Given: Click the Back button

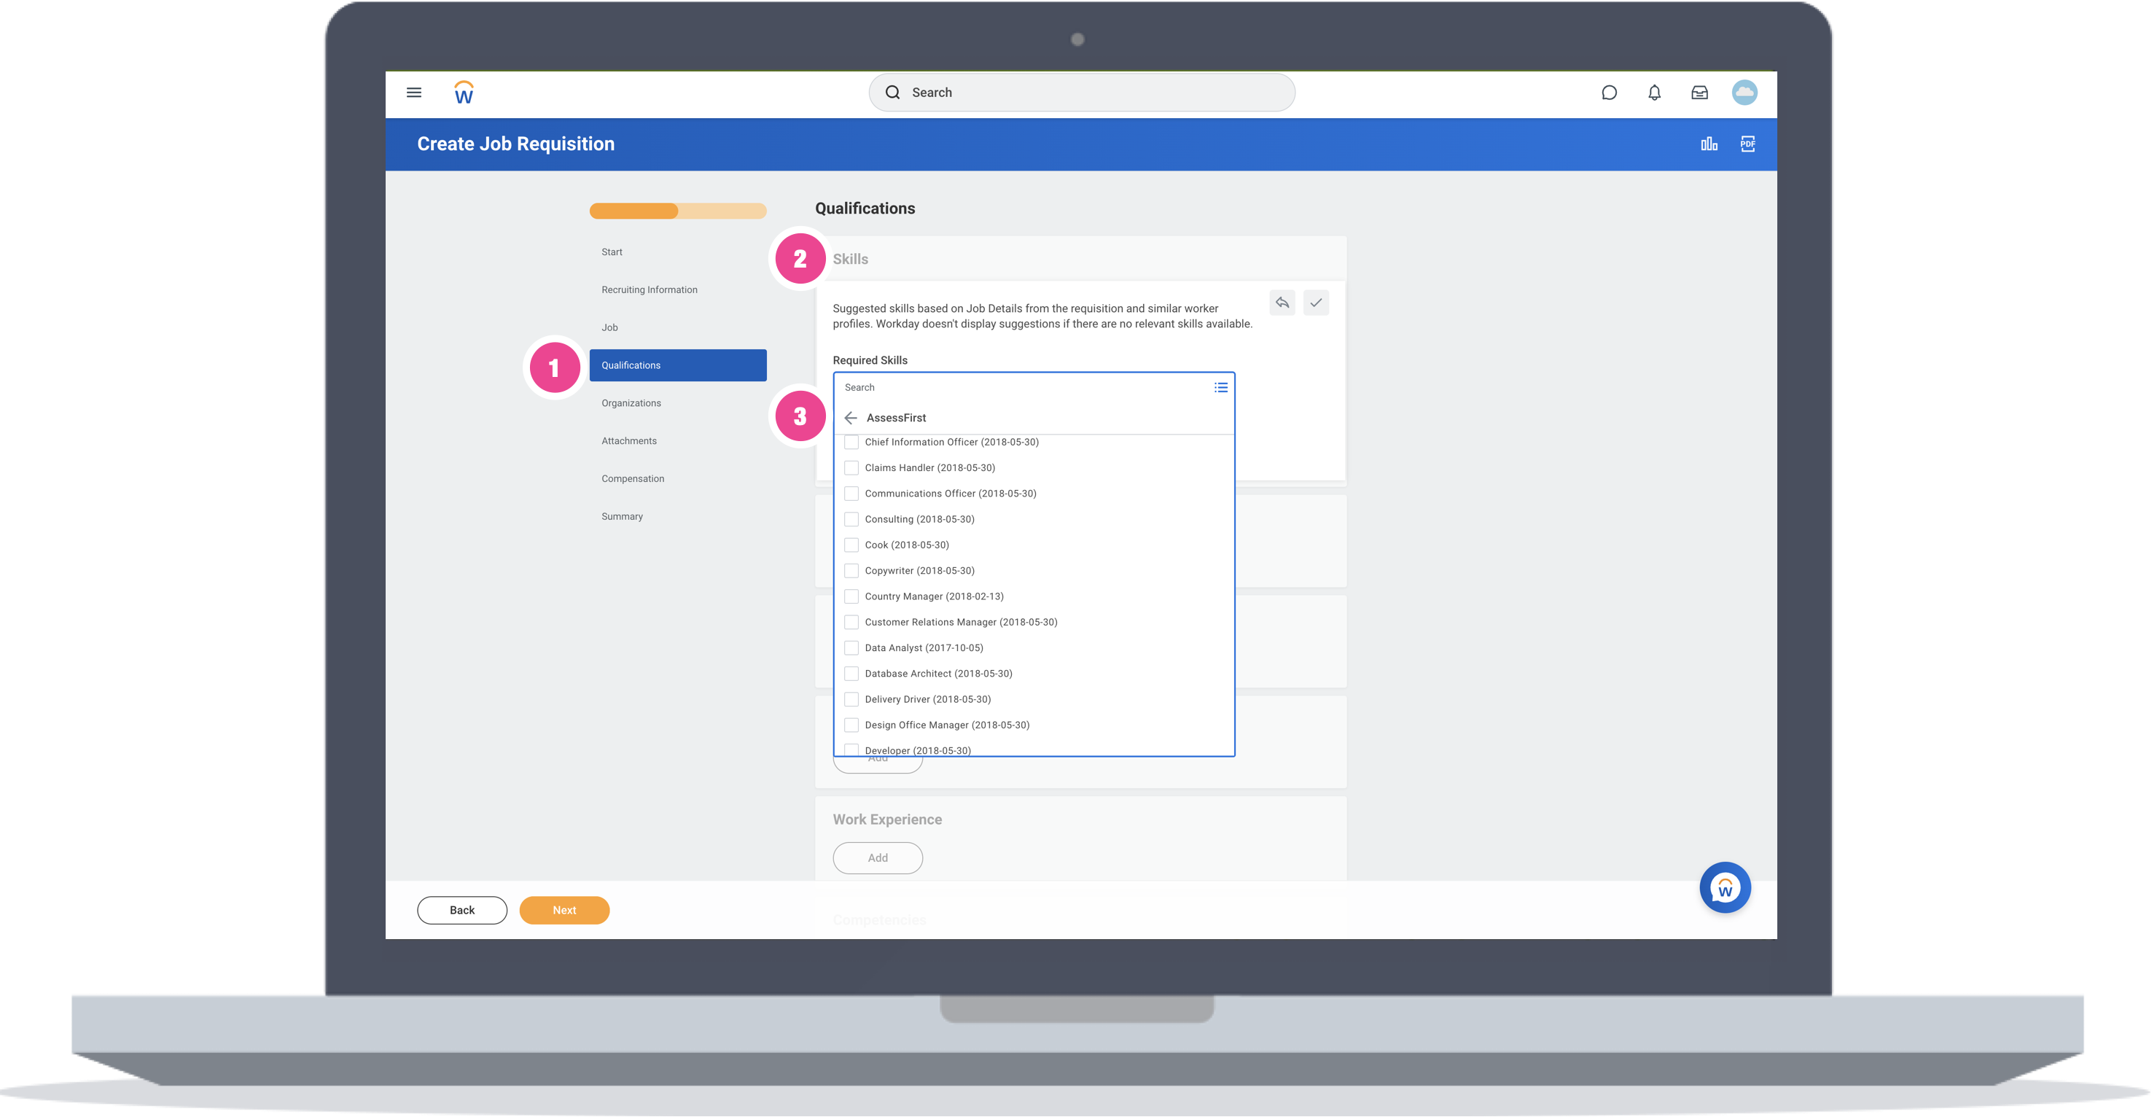Looking at the screenshot, I should [462, 910].
